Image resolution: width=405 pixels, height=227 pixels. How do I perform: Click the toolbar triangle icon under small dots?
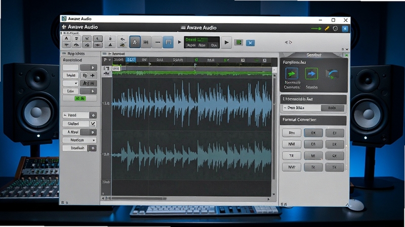(x=110, y=45)
